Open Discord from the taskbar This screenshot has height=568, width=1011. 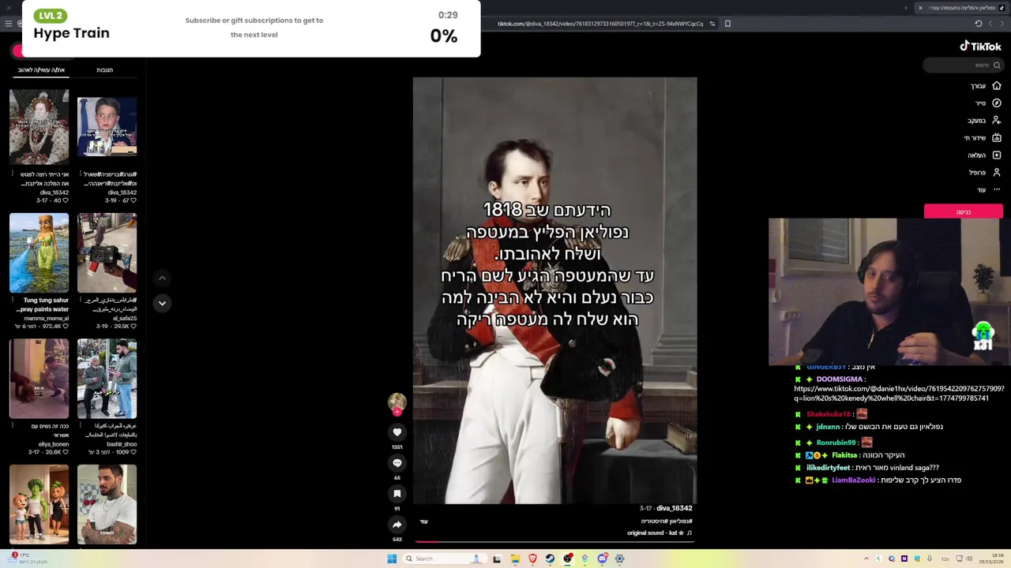pyautogui.click(x=602, y=559)
